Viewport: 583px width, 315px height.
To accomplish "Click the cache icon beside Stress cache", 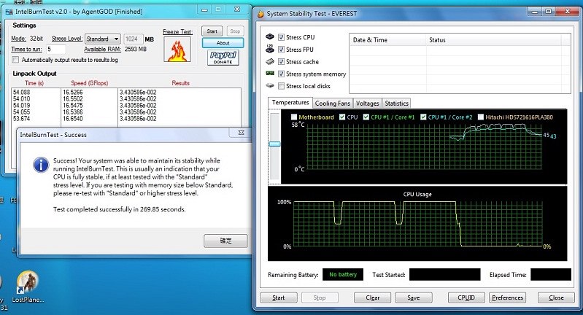I will pos(270,61).
